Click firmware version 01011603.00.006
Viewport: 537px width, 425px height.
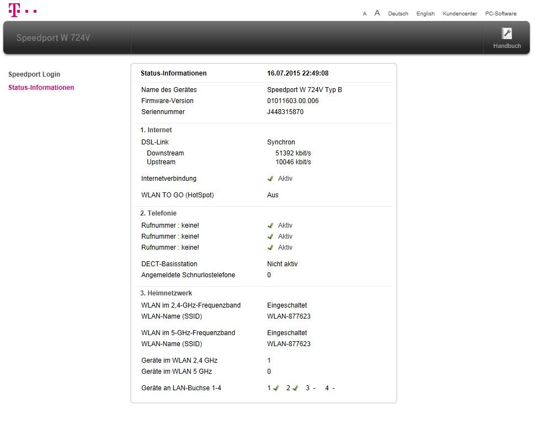(x=293, y=101)
